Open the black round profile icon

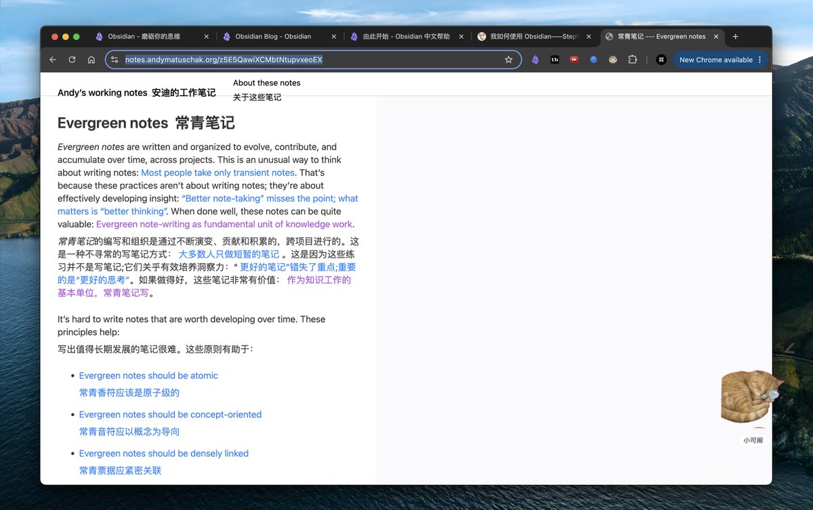[x=661, y=60]
